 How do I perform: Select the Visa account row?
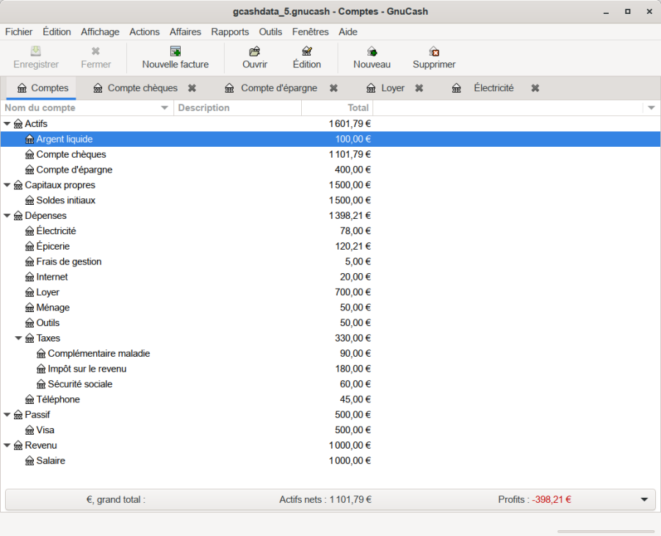(x=45, y=430)
